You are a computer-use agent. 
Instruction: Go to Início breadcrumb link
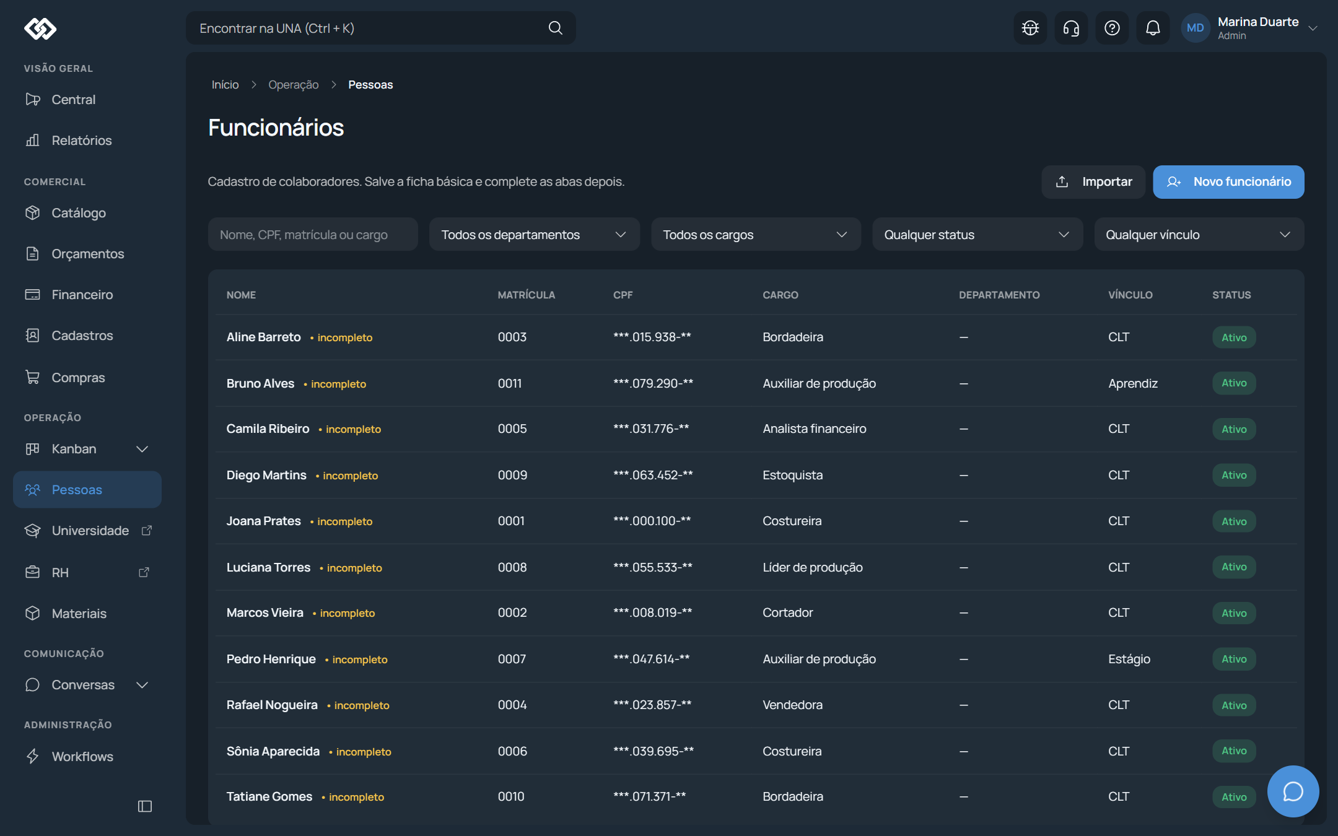225,85
